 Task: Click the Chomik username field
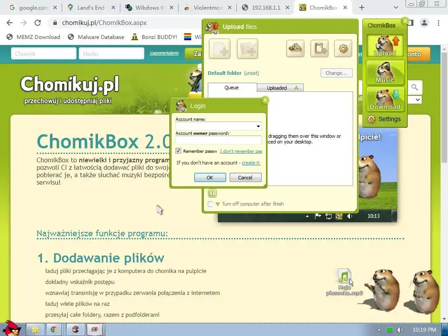pyautogui.click(x=44, y=54)
